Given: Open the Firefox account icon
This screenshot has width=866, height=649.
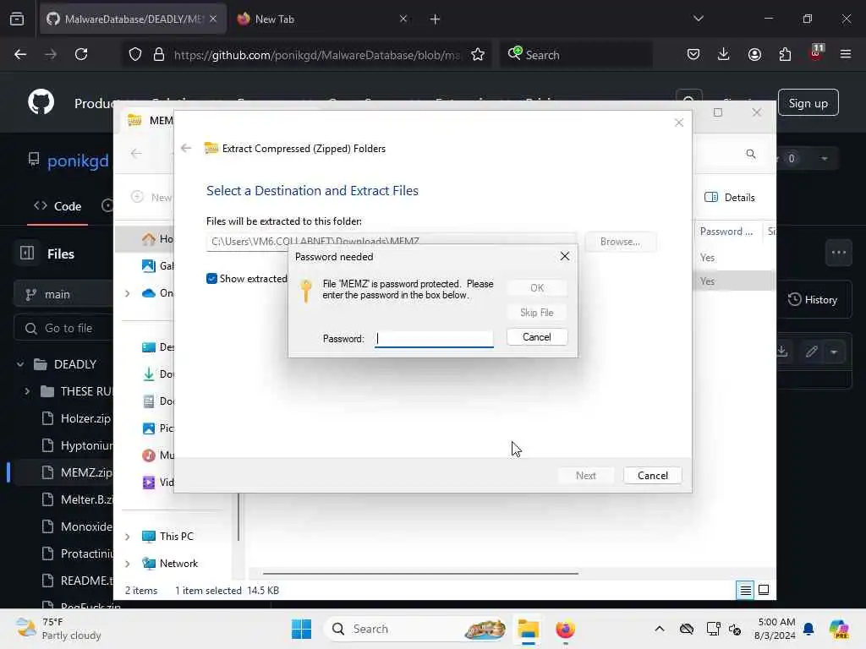Looking at the screenshot, I should pos(754,54).
